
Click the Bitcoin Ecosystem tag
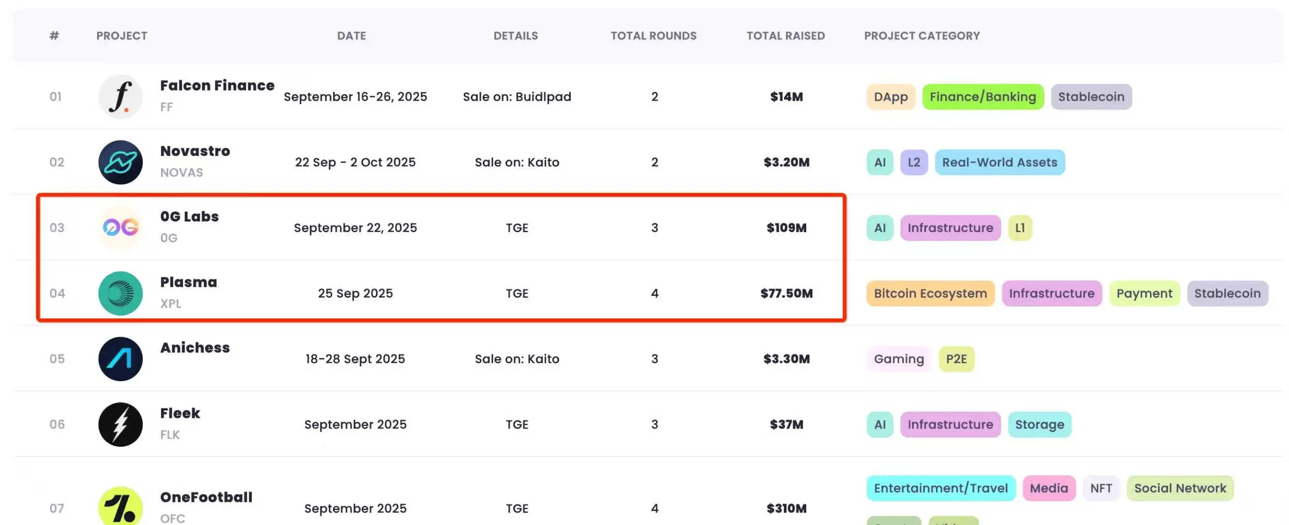coord(930,293)
